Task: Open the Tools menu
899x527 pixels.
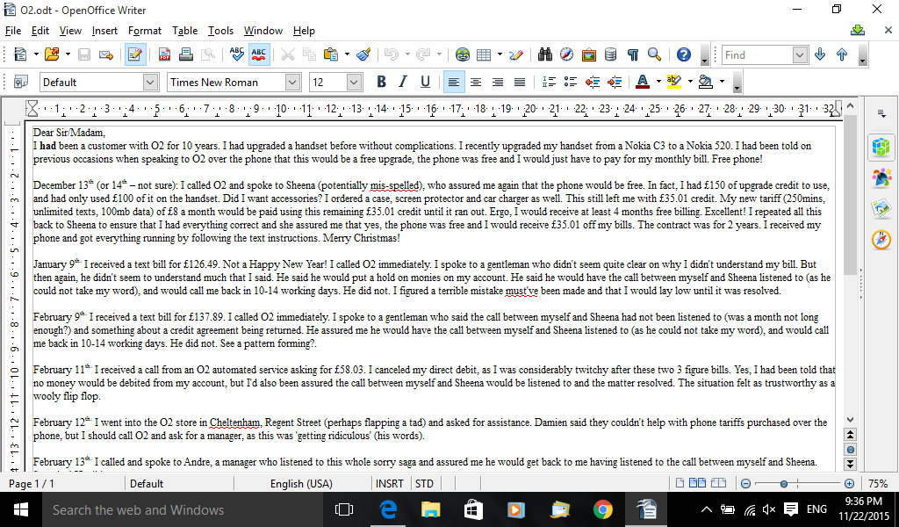Action: (x=220, y=31)
